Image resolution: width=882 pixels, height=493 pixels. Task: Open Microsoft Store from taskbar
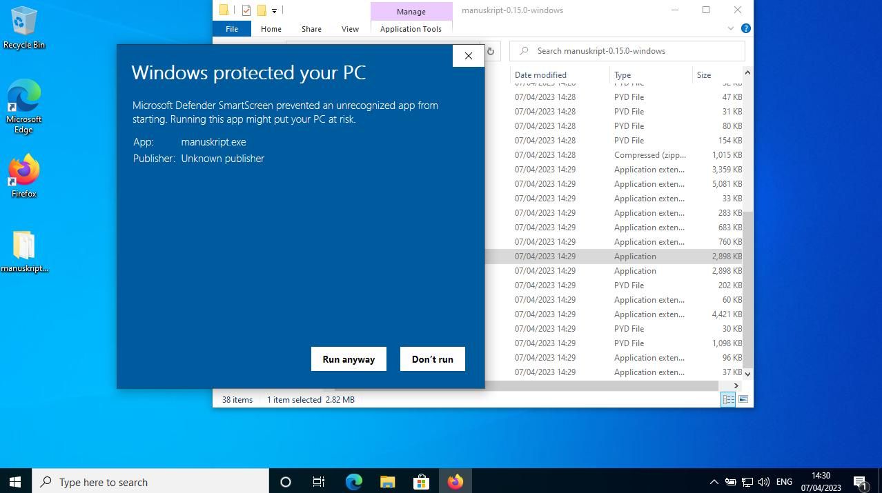click(x=421, y=482)
